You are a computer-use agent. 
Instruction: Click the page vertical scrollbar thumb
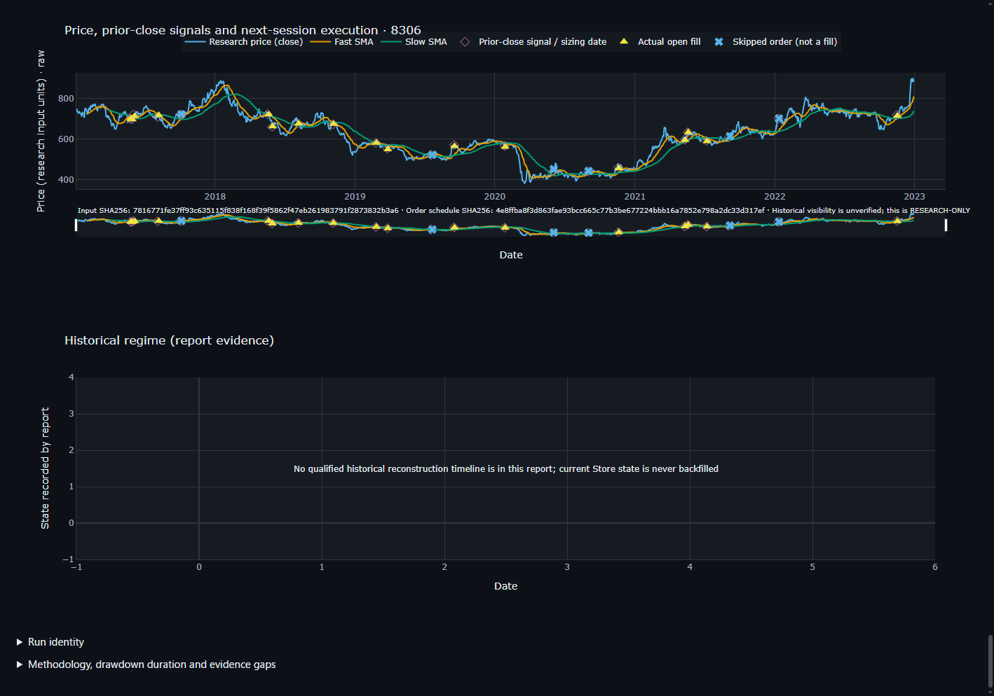click(x=990, y=662)
